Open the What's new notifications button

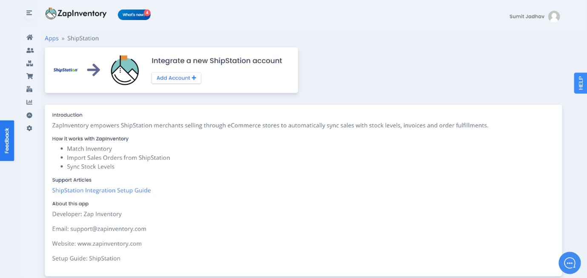tap(134, 14)
